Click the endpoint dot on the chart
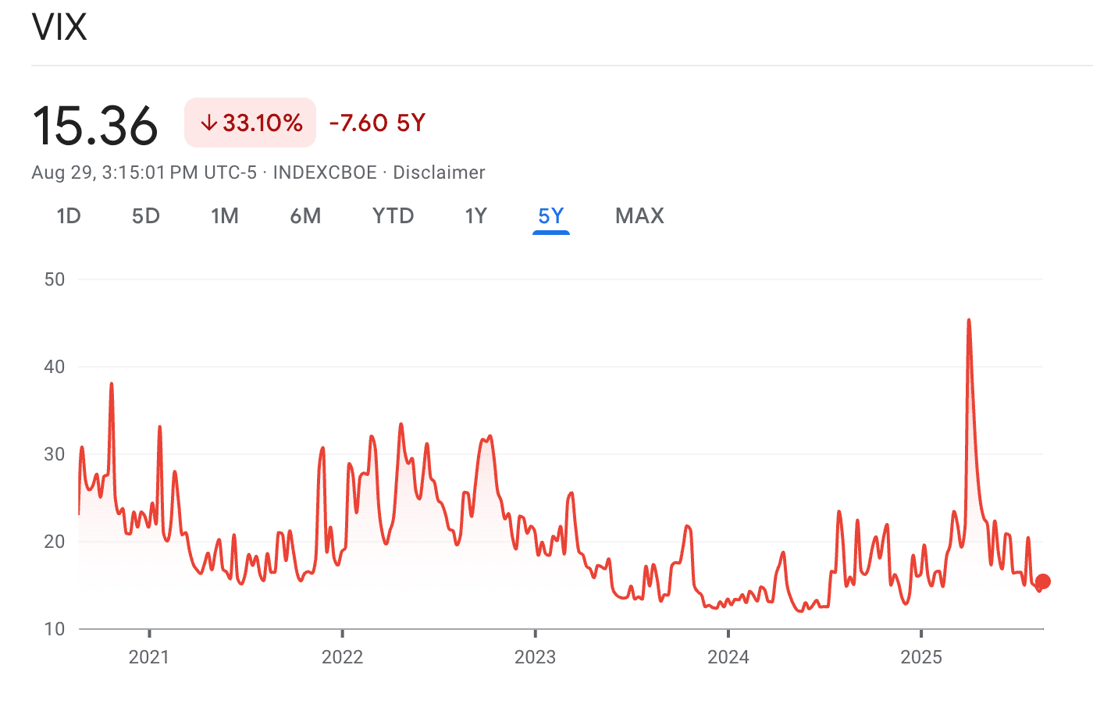The image size is (1093, 704). [1042, 581]
